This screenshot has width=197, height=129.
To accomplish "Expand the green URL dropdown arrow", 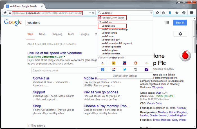I will tap(64, 57).
